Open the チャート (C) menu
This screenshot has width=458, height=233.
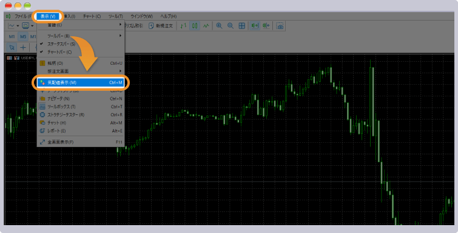point(92,16)
